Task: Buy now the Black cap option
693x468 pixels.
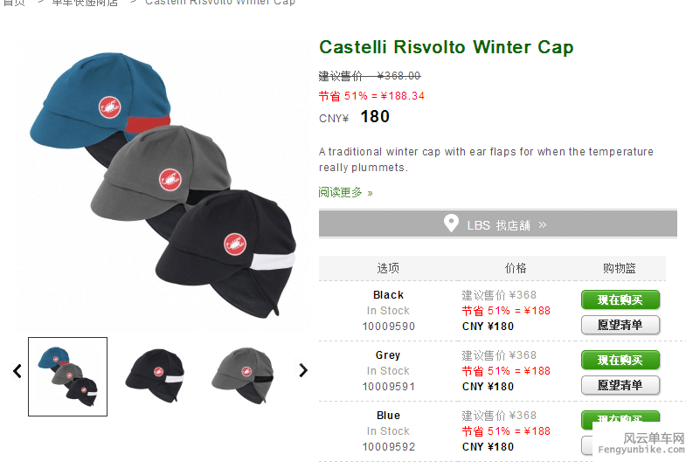Action: 620,299
